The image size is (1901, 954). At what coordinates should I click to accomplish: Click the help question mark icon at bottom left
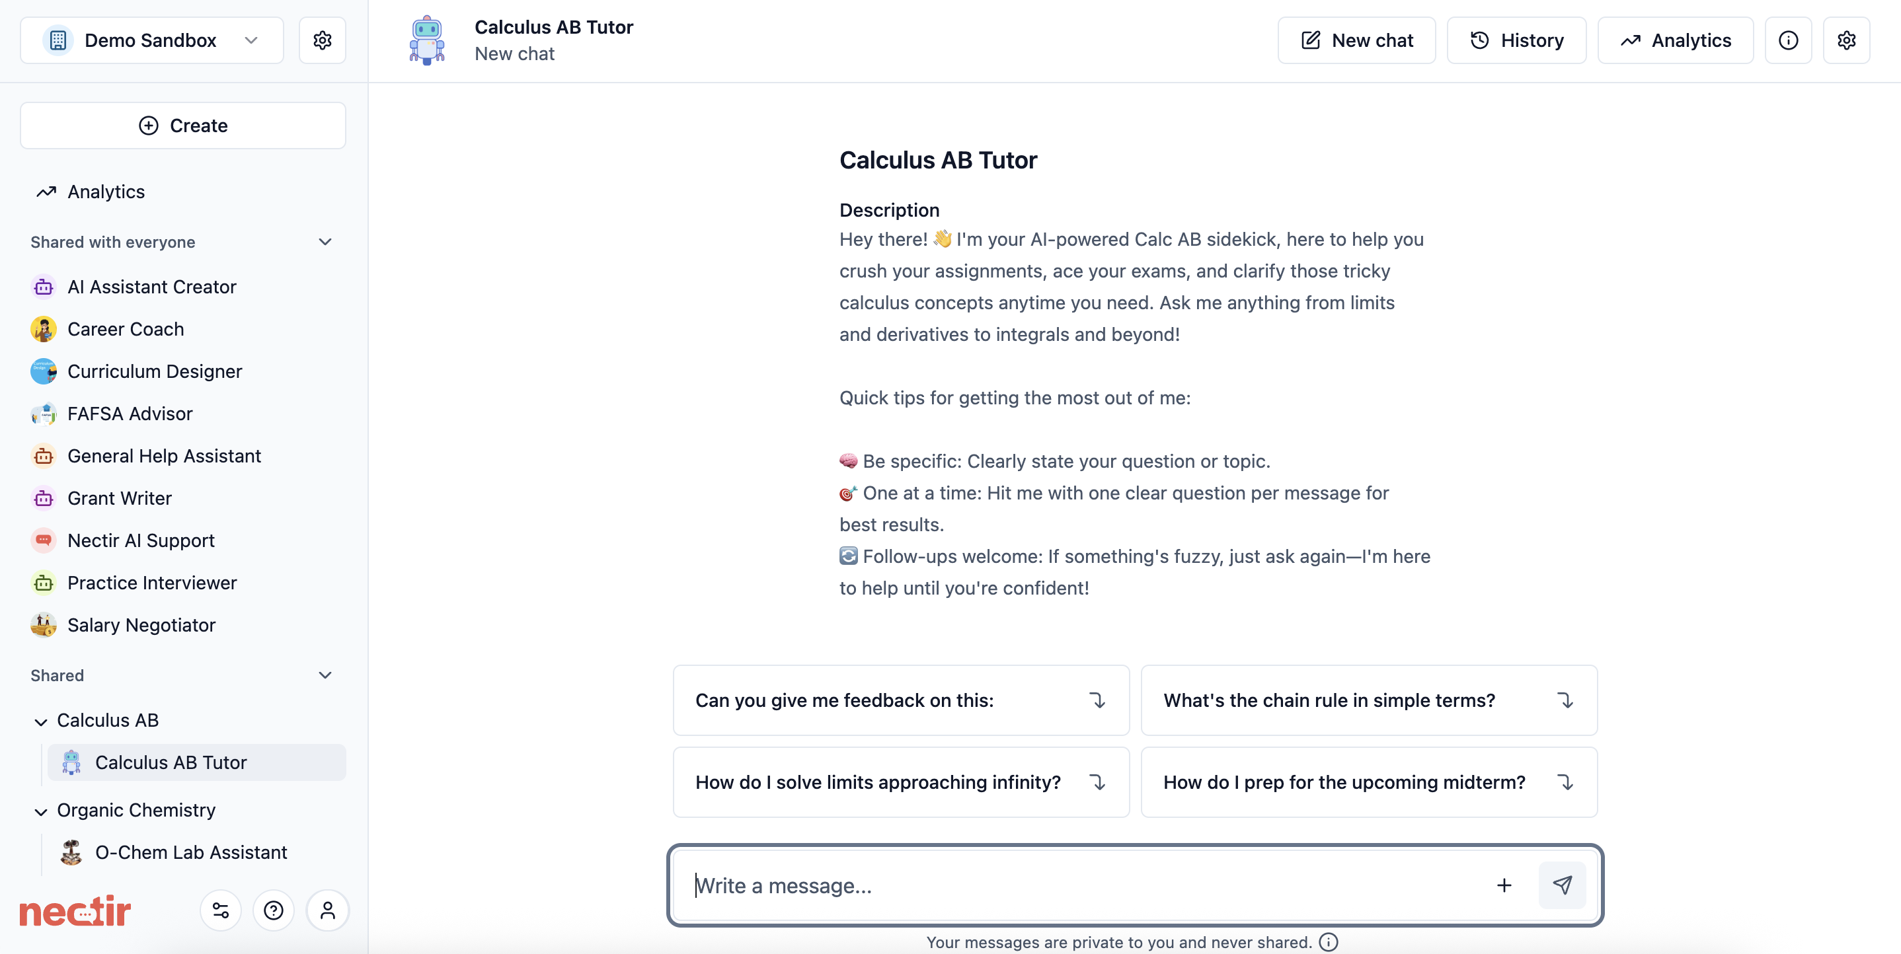(274, 910)
